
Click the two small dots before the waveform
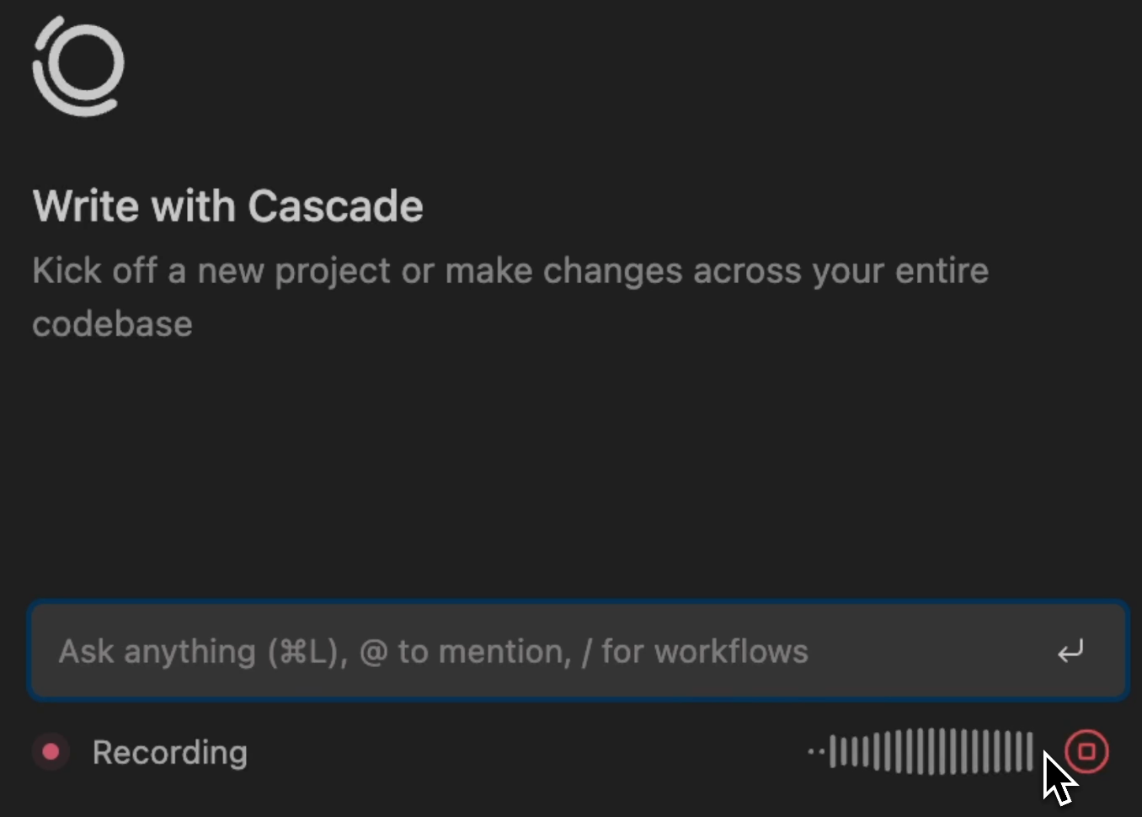coord(815,751)
